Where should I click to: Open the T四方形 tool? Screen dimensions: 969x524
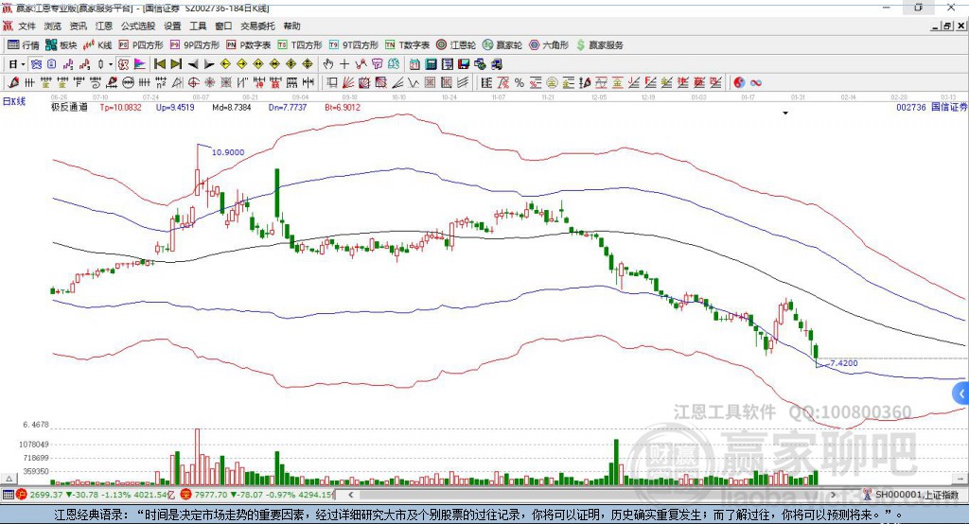click(x=300, y=45)
